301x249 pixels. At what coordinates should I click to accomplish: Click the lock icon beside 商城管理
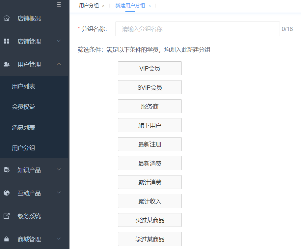(x=7, y=239)
